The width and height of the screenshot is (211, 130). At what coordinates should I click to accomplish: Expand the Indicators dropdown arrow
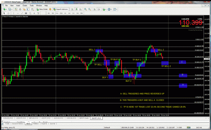click(106, 9)
